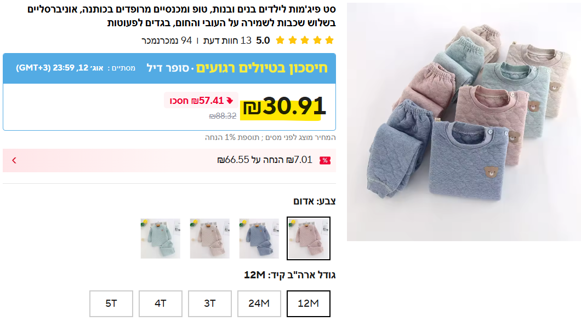
Task: Expand the coupon discount banner chevron
Action: click(x=14, y=160)
